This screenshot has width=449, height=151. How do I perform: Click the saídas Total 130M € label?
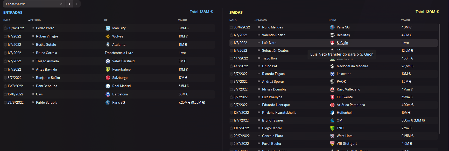(x=427, y=12)
